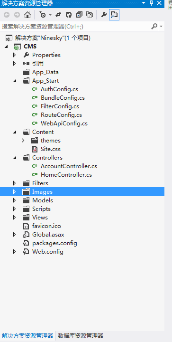Image resolution: width=172 pixels, height=342 pixels.
Task: Click the Global.asax file icon
Action: coord(26,235)
